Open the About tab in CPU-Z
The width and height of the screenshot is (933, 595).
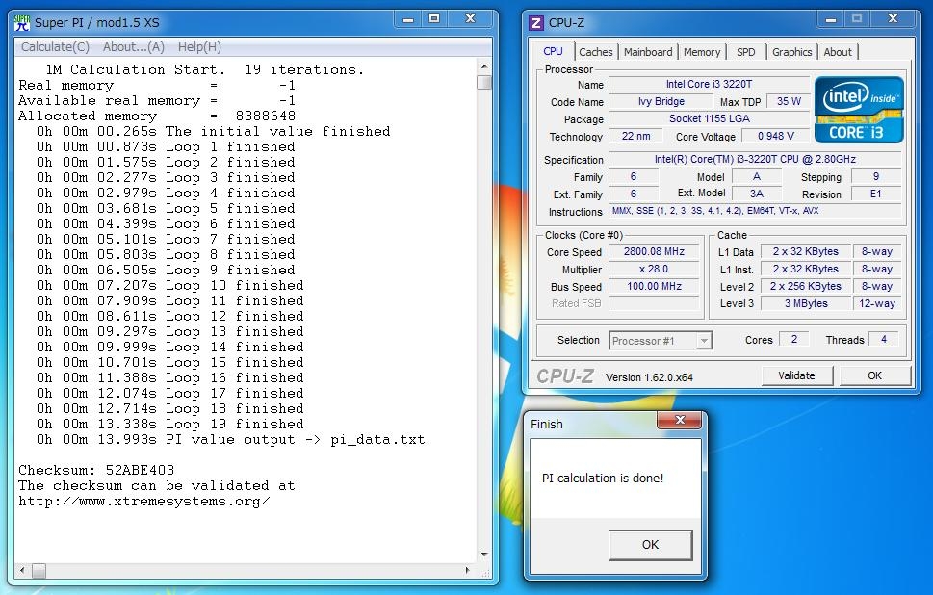[838, 52]
